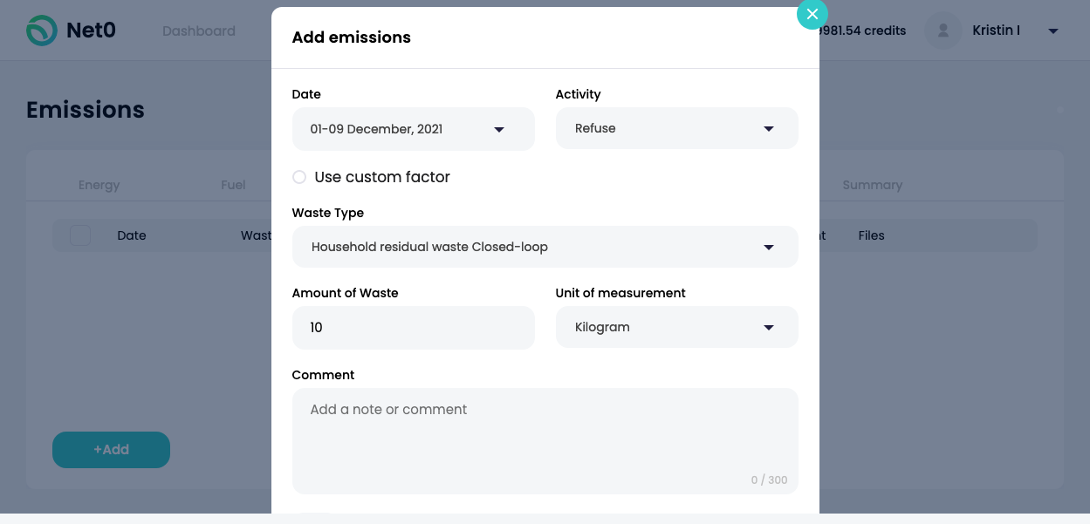This screenshot has width=1090, height=524.
Task: Switch to the Fuel tab
Action: 233,185
